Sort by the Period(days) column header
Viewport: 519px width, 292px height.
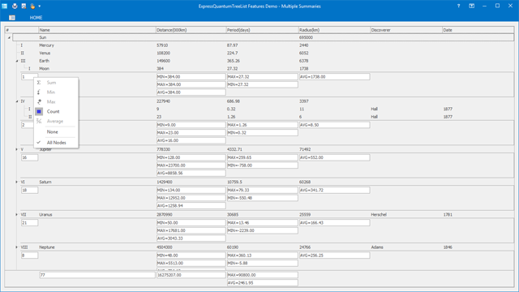point(262,30)
